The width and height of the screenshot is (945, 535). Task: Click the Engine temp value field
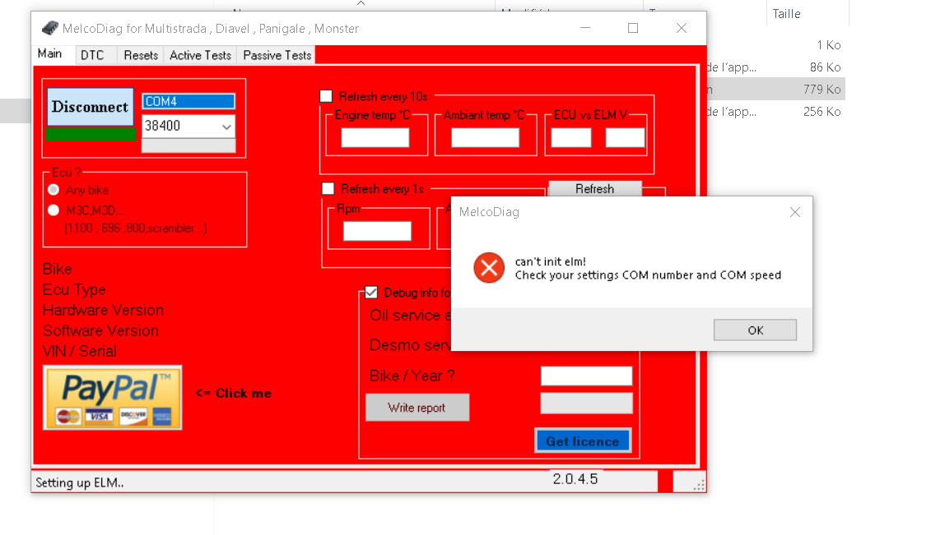375,138
